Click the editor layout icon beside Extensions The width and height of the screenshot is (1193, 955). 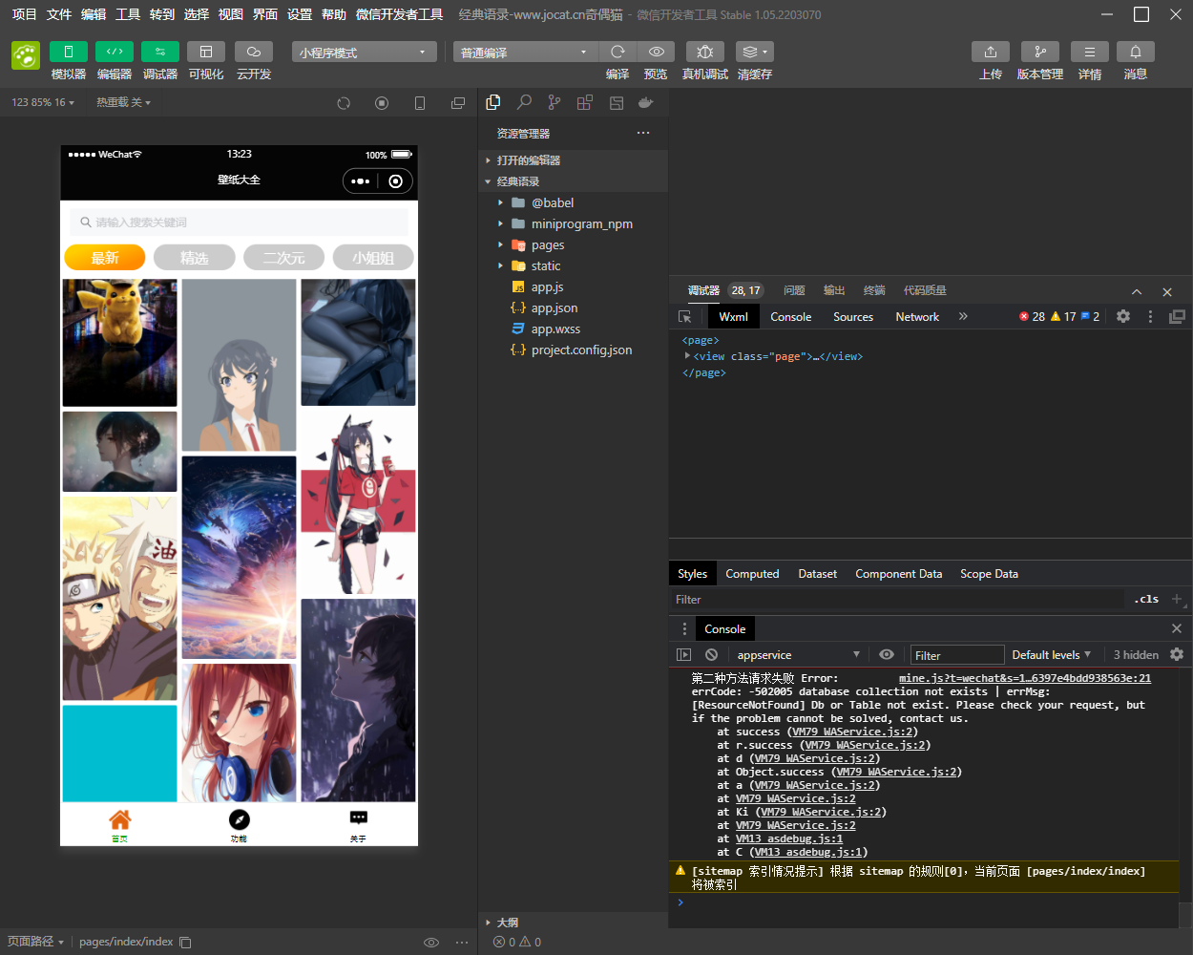(x=616, y=102)
